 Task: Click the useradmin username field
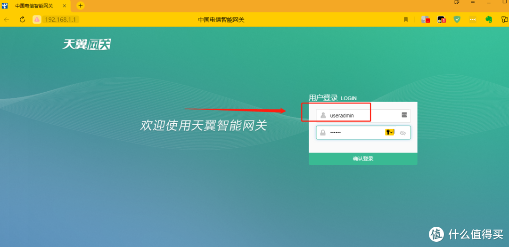click(363, 115)
